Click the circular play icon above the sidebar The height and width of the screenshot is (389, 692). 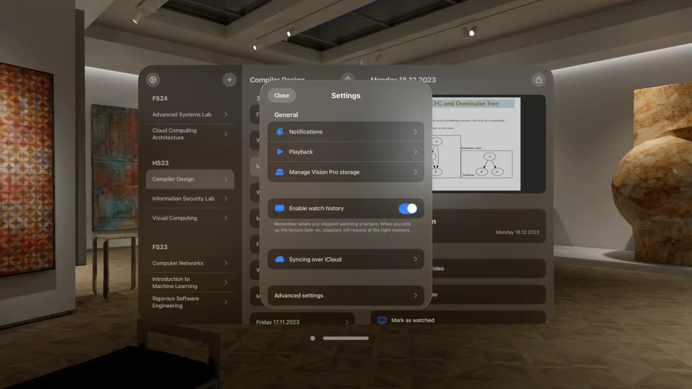[x=152, y=80]
